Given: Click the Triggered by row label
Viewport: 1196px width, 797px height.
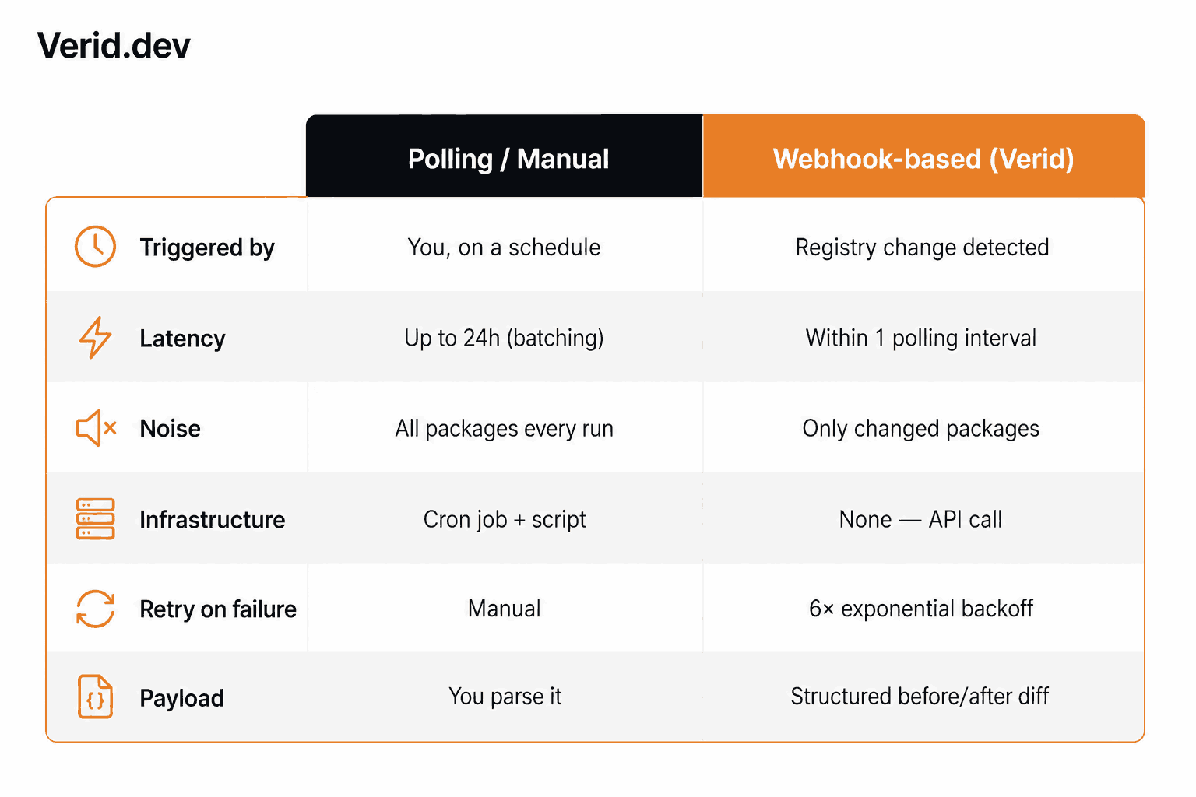Looking at the screenshot, I should coord(207,248).
